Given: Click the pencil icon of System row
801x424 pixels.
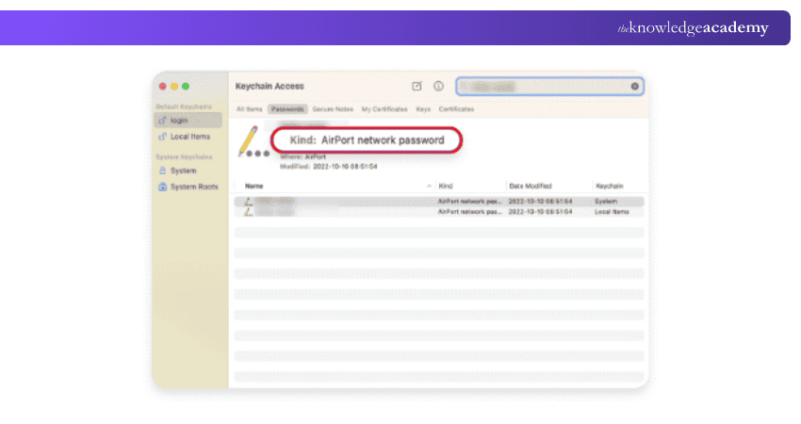Looking at the screenshot, I should coord(248,202).
